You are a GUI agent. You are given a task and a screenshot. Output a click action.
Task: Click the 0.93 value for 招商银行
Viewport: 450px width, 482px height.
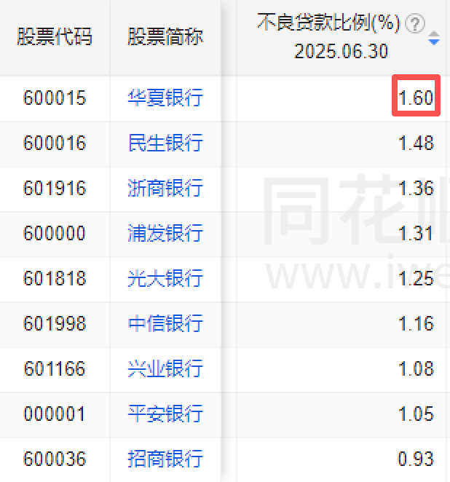417,459
